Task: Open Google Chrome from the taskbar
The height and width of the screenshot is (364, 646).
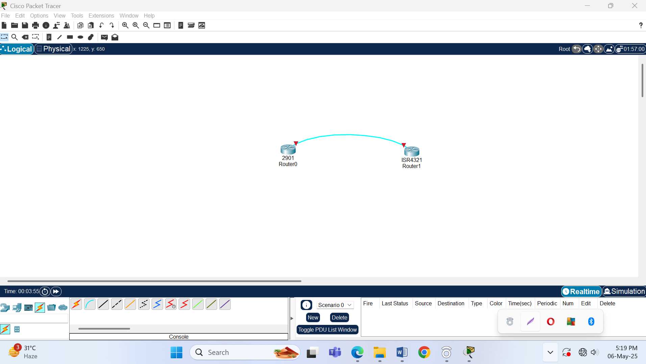Action: click(x=424, y=353)
